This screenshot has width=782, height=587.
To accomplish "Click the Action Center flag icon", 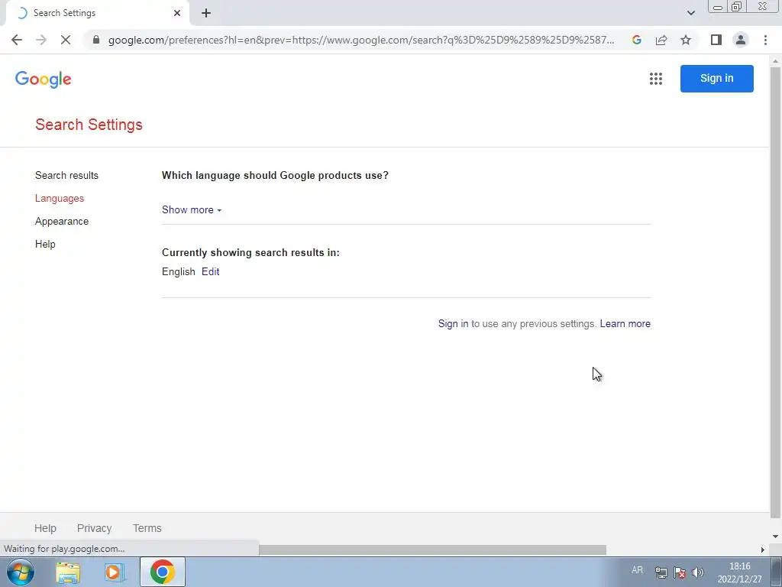I will pos(679,572).
